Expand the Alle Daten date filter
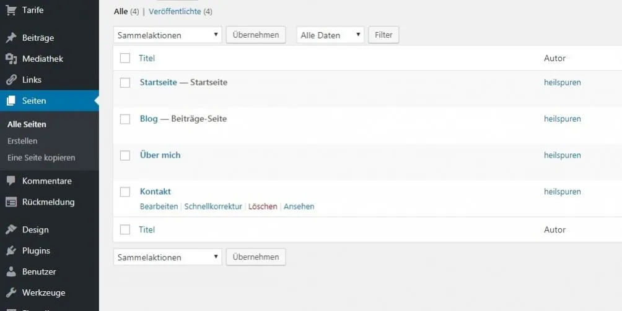 pyautogui.click(x=330, y=35)
